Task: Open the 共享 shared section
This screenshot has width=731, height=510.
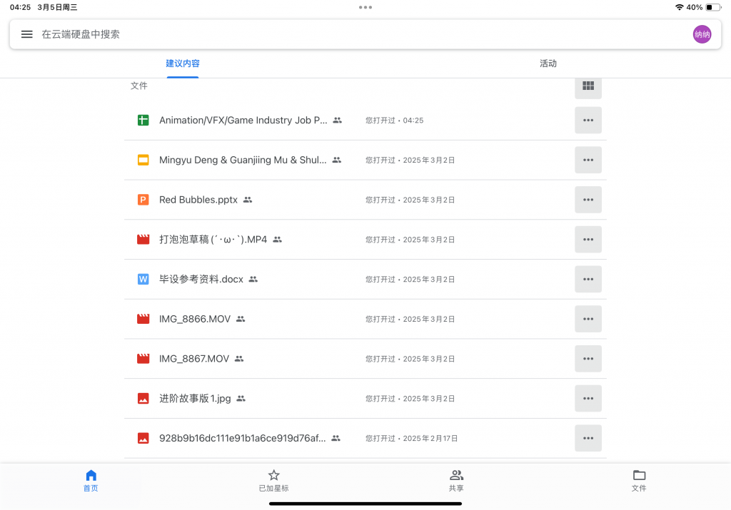Action: (x=456, y=481)
